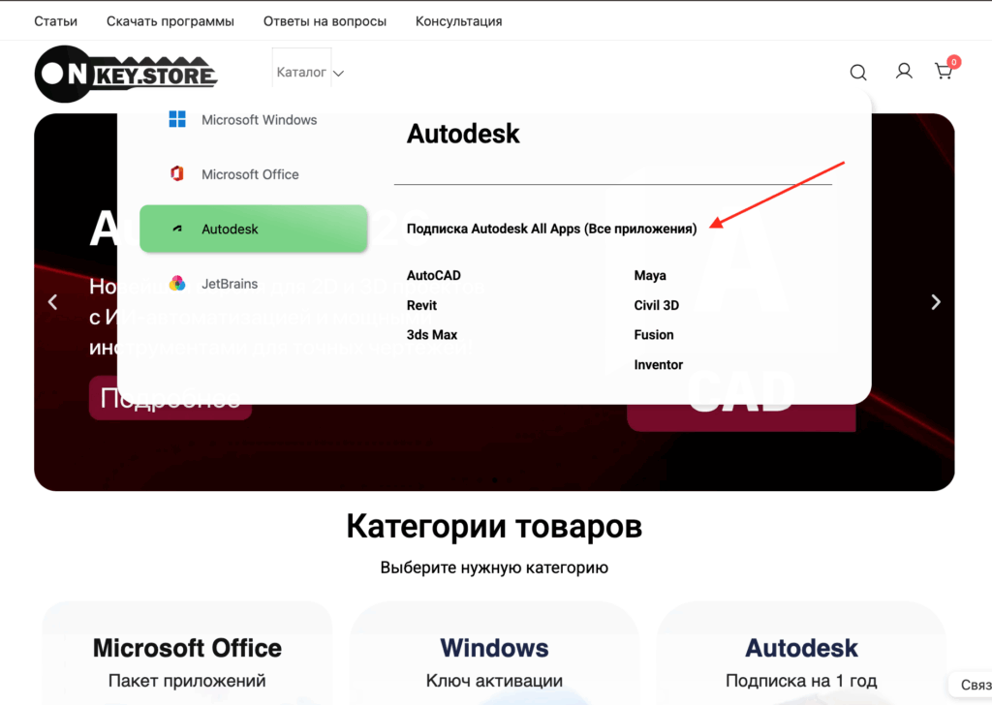The width and height of the screenshot is (992, 705).
Task: Go to next slide with right arrow
Action: (935, 302)
